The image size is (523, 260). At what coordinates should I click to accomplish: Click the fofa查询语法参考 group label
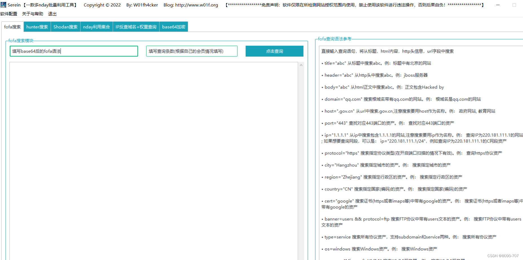pyautogui.click(x=335, y=39)
